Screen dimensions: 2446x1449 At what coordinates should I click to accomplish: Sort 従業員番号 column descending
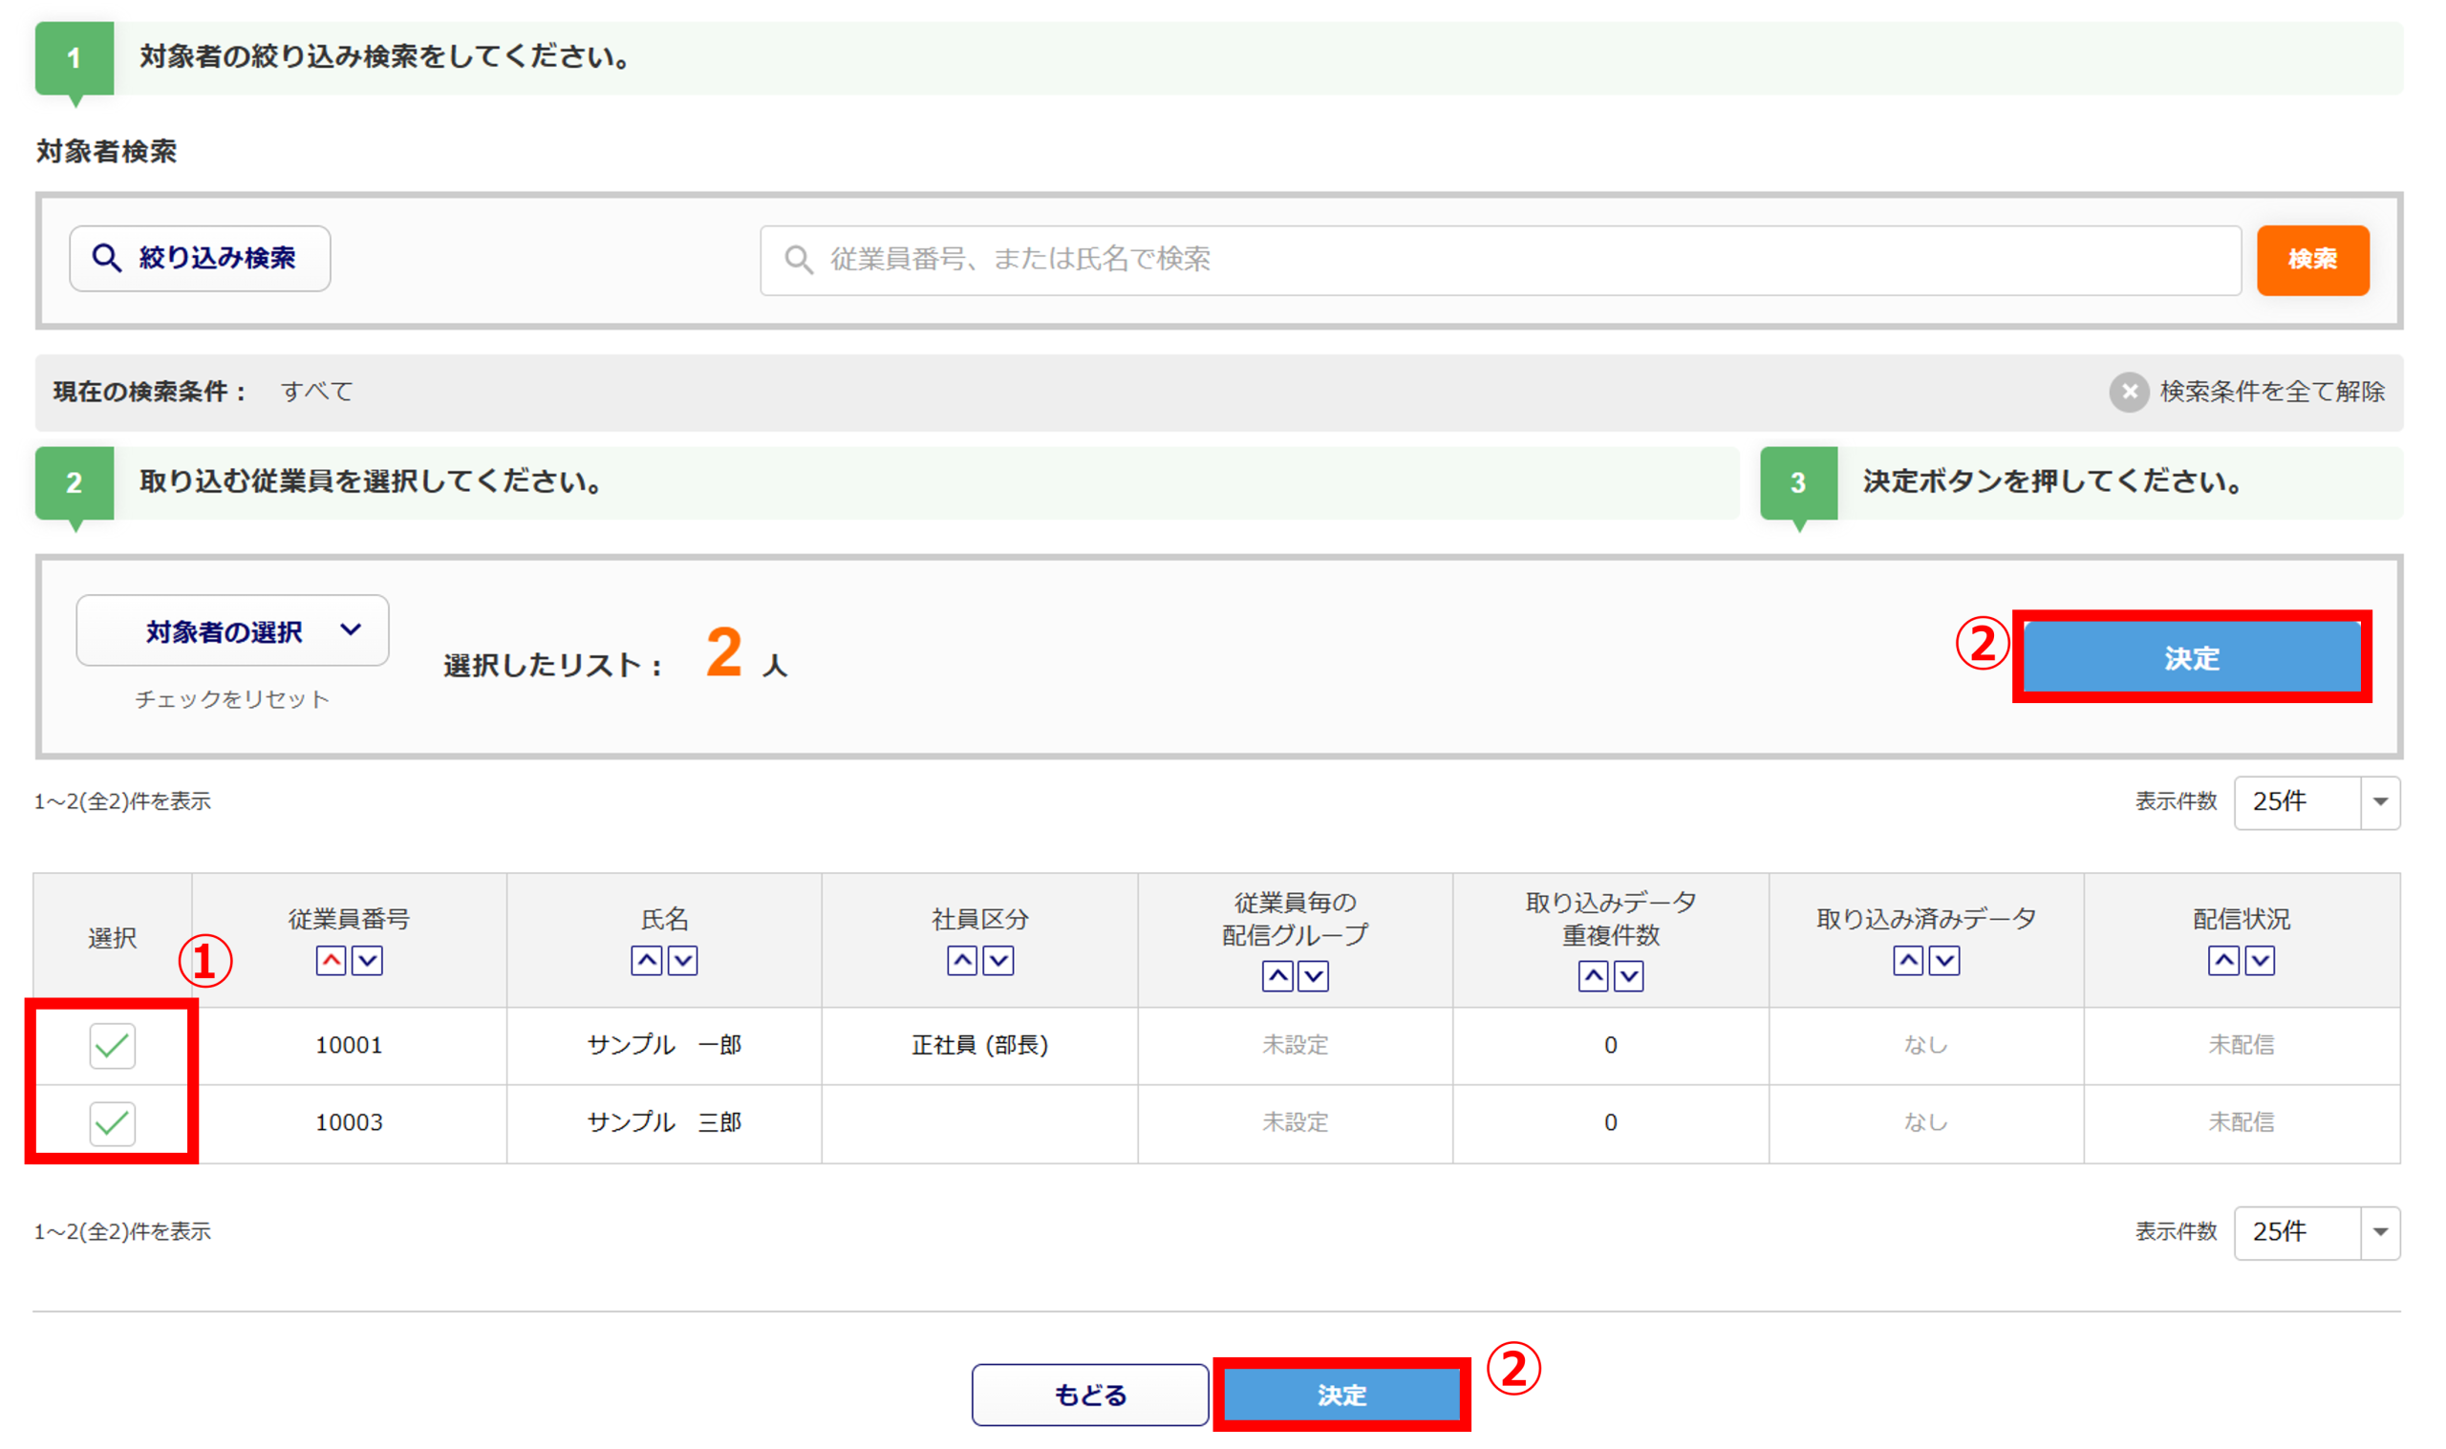coord(367,961)
